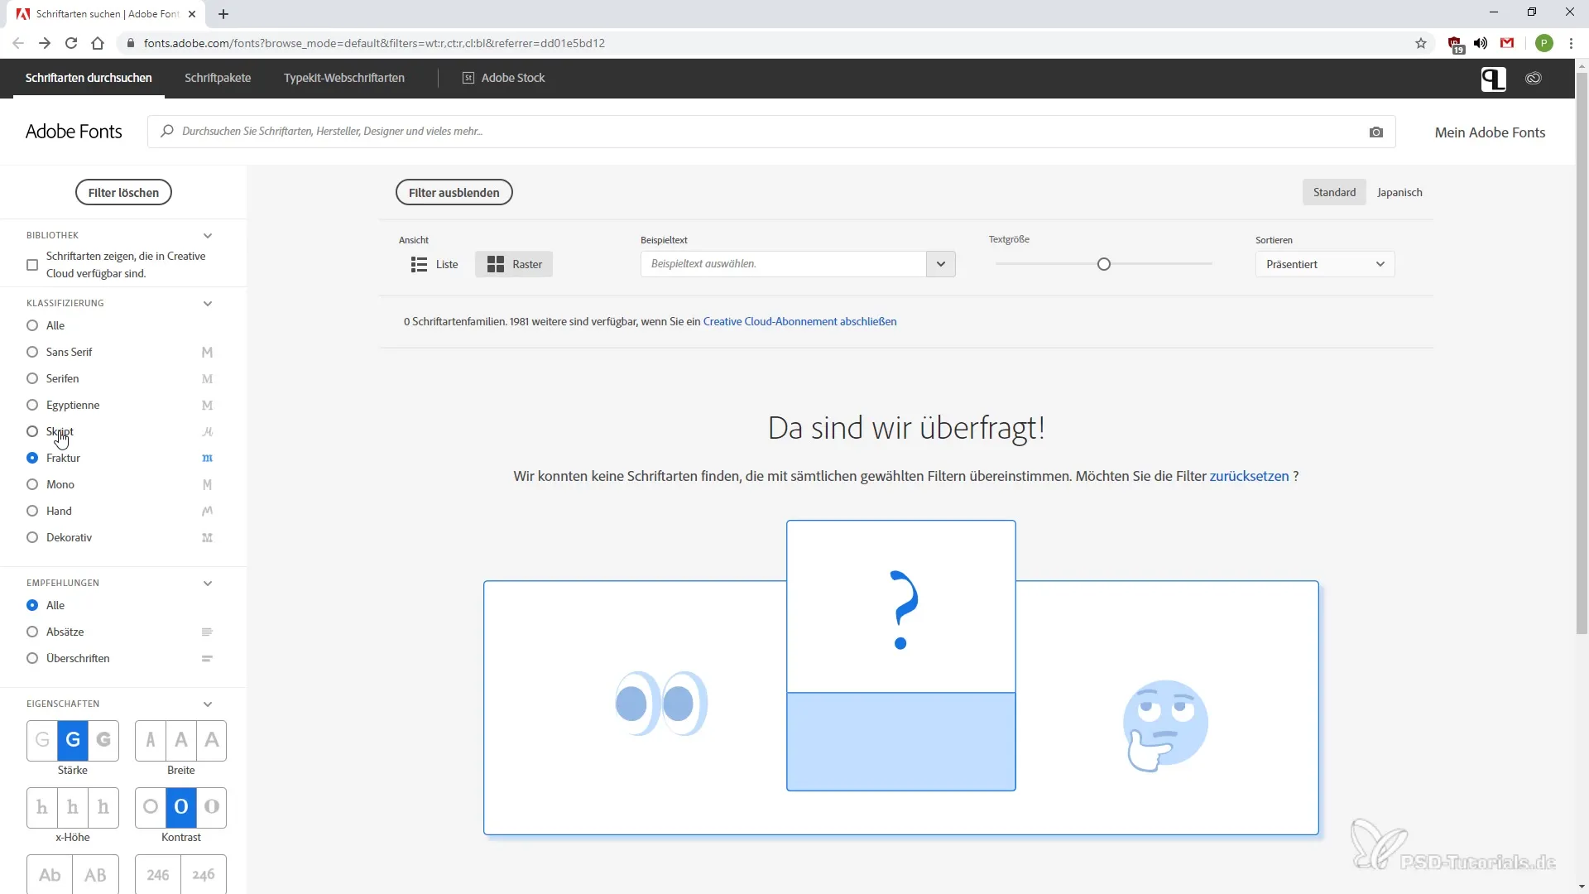Viewport: 1589px width, 894px height.
Task: Select low x-height h option
Action: click(x=42, y=807)
